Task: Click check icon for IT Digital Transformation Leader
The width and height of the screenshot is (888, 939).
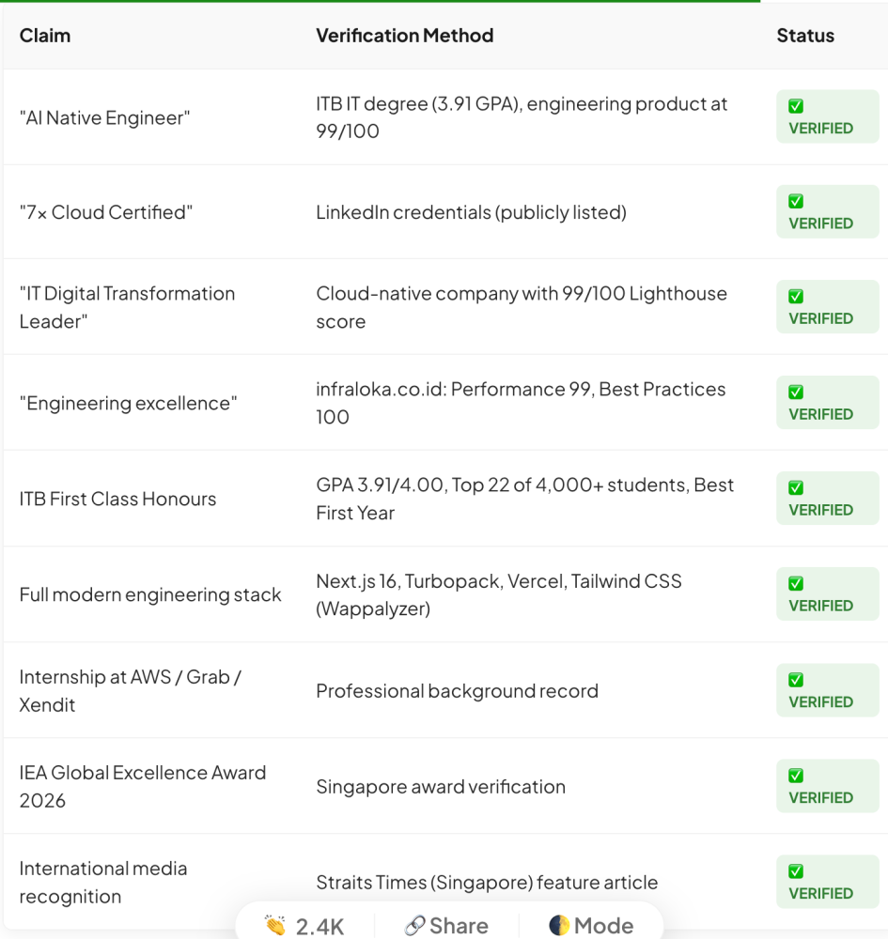Action: tap(796, 297)
